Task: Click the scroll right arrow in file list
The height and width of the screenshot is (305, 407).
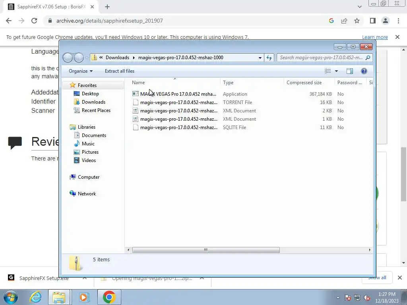Action: [x=370, y=250]
